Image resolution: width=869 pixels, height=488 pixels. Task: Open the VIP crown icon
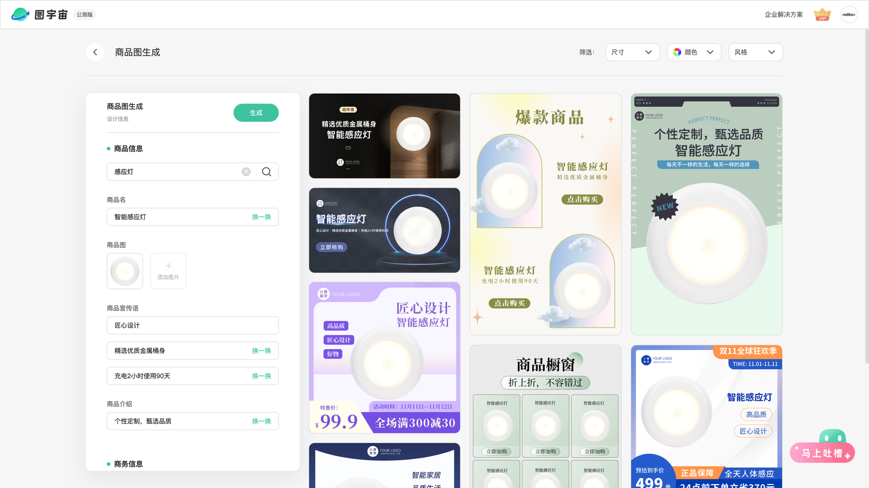coord(822,14)
